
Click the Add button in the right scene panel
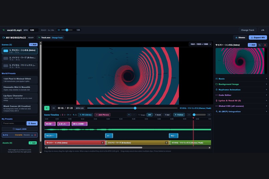pyautogui.click(x=252, y=45)
